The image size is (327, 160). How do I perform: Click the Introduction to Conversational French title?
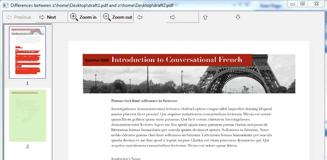177,60
